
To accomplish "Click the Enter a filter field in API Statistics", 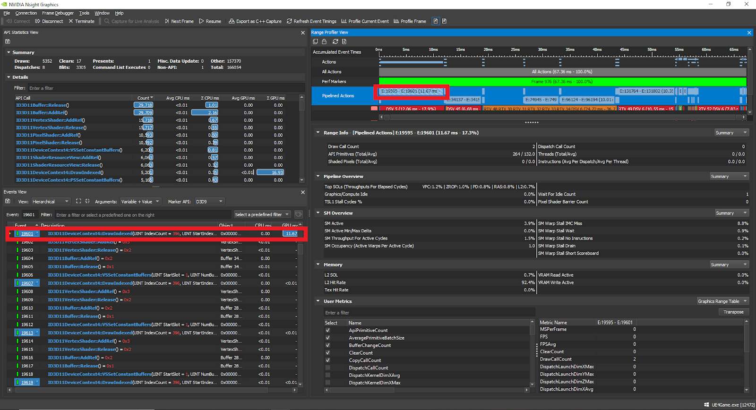I will click(x=165, y=88).
